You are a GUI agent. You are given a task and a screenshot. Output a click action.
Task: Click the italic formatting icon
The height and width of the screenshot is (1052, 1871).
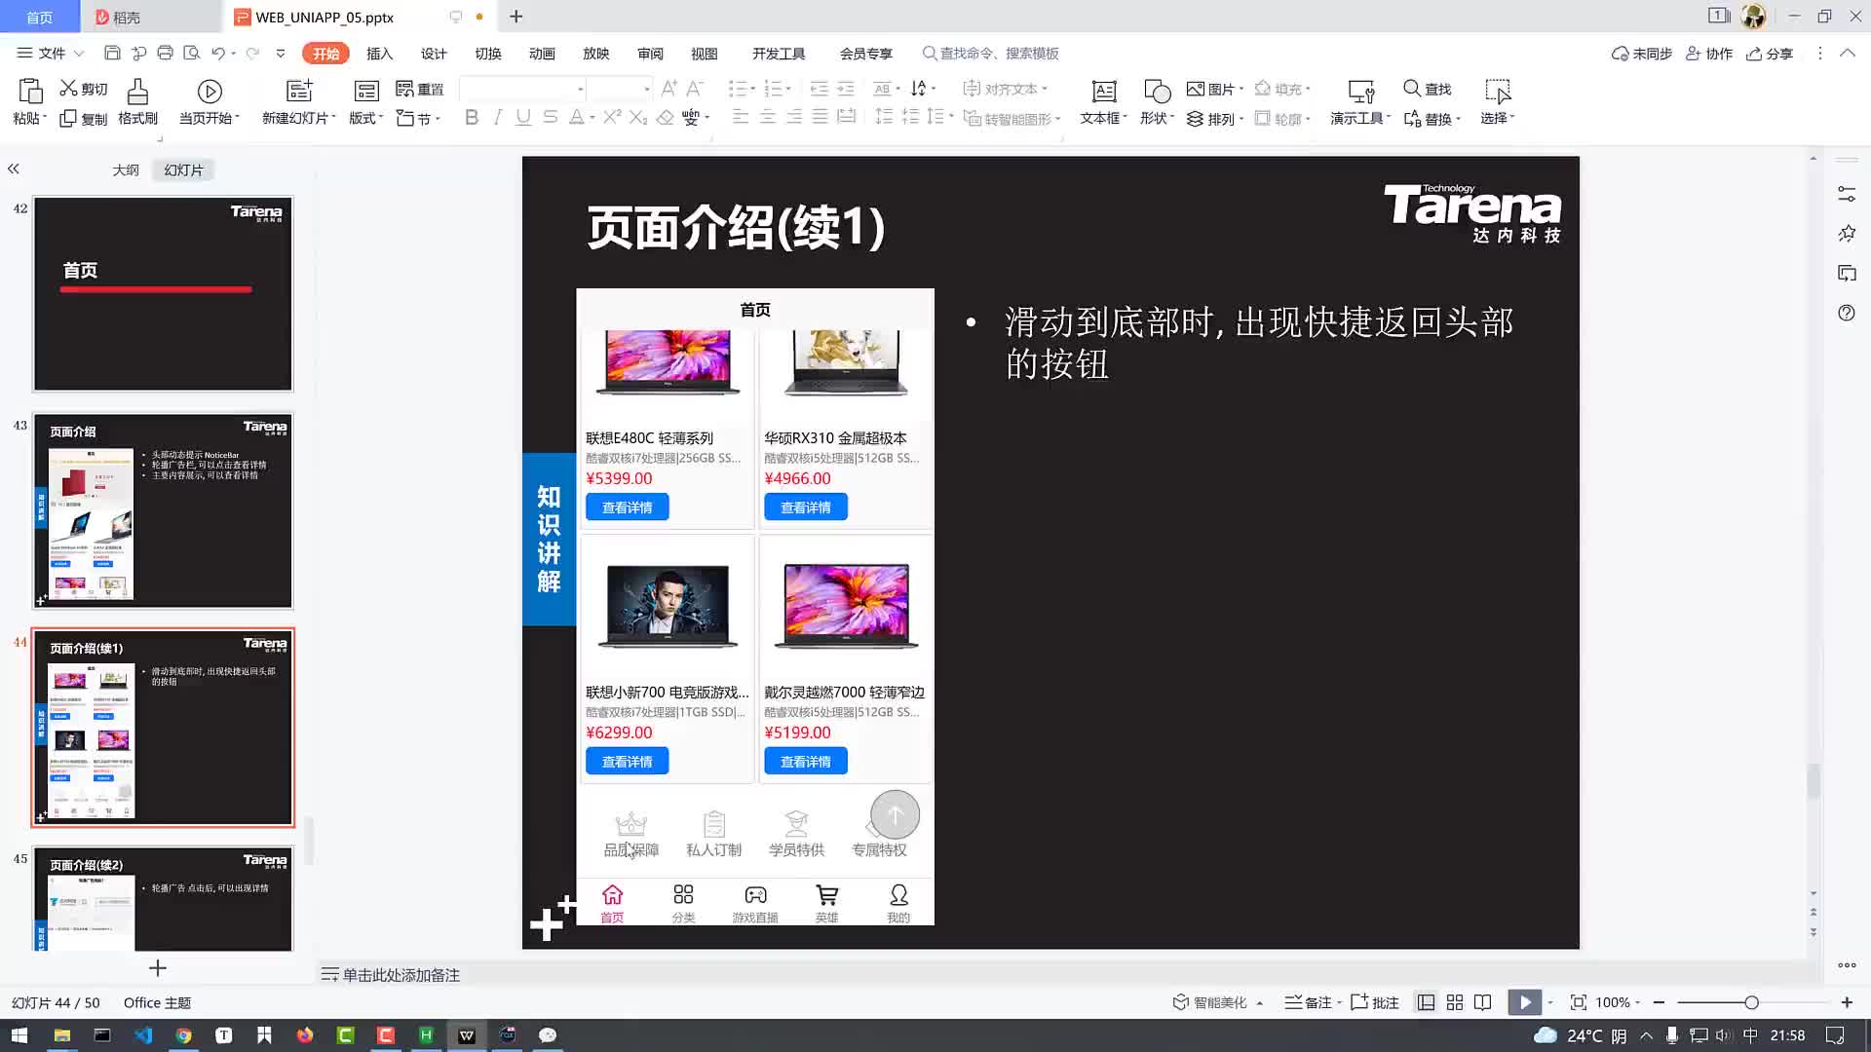(x=499, y=118)
